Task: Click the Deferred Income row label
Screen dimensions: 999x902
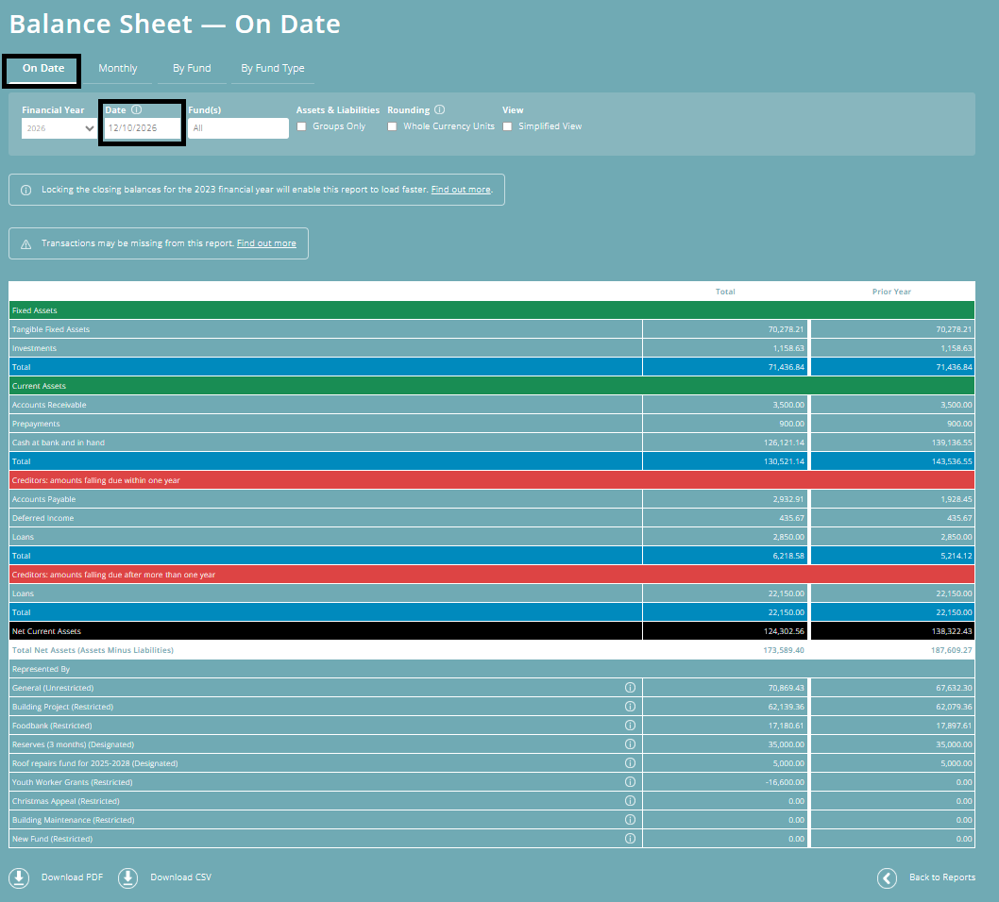Action: (x=42, y=518)
